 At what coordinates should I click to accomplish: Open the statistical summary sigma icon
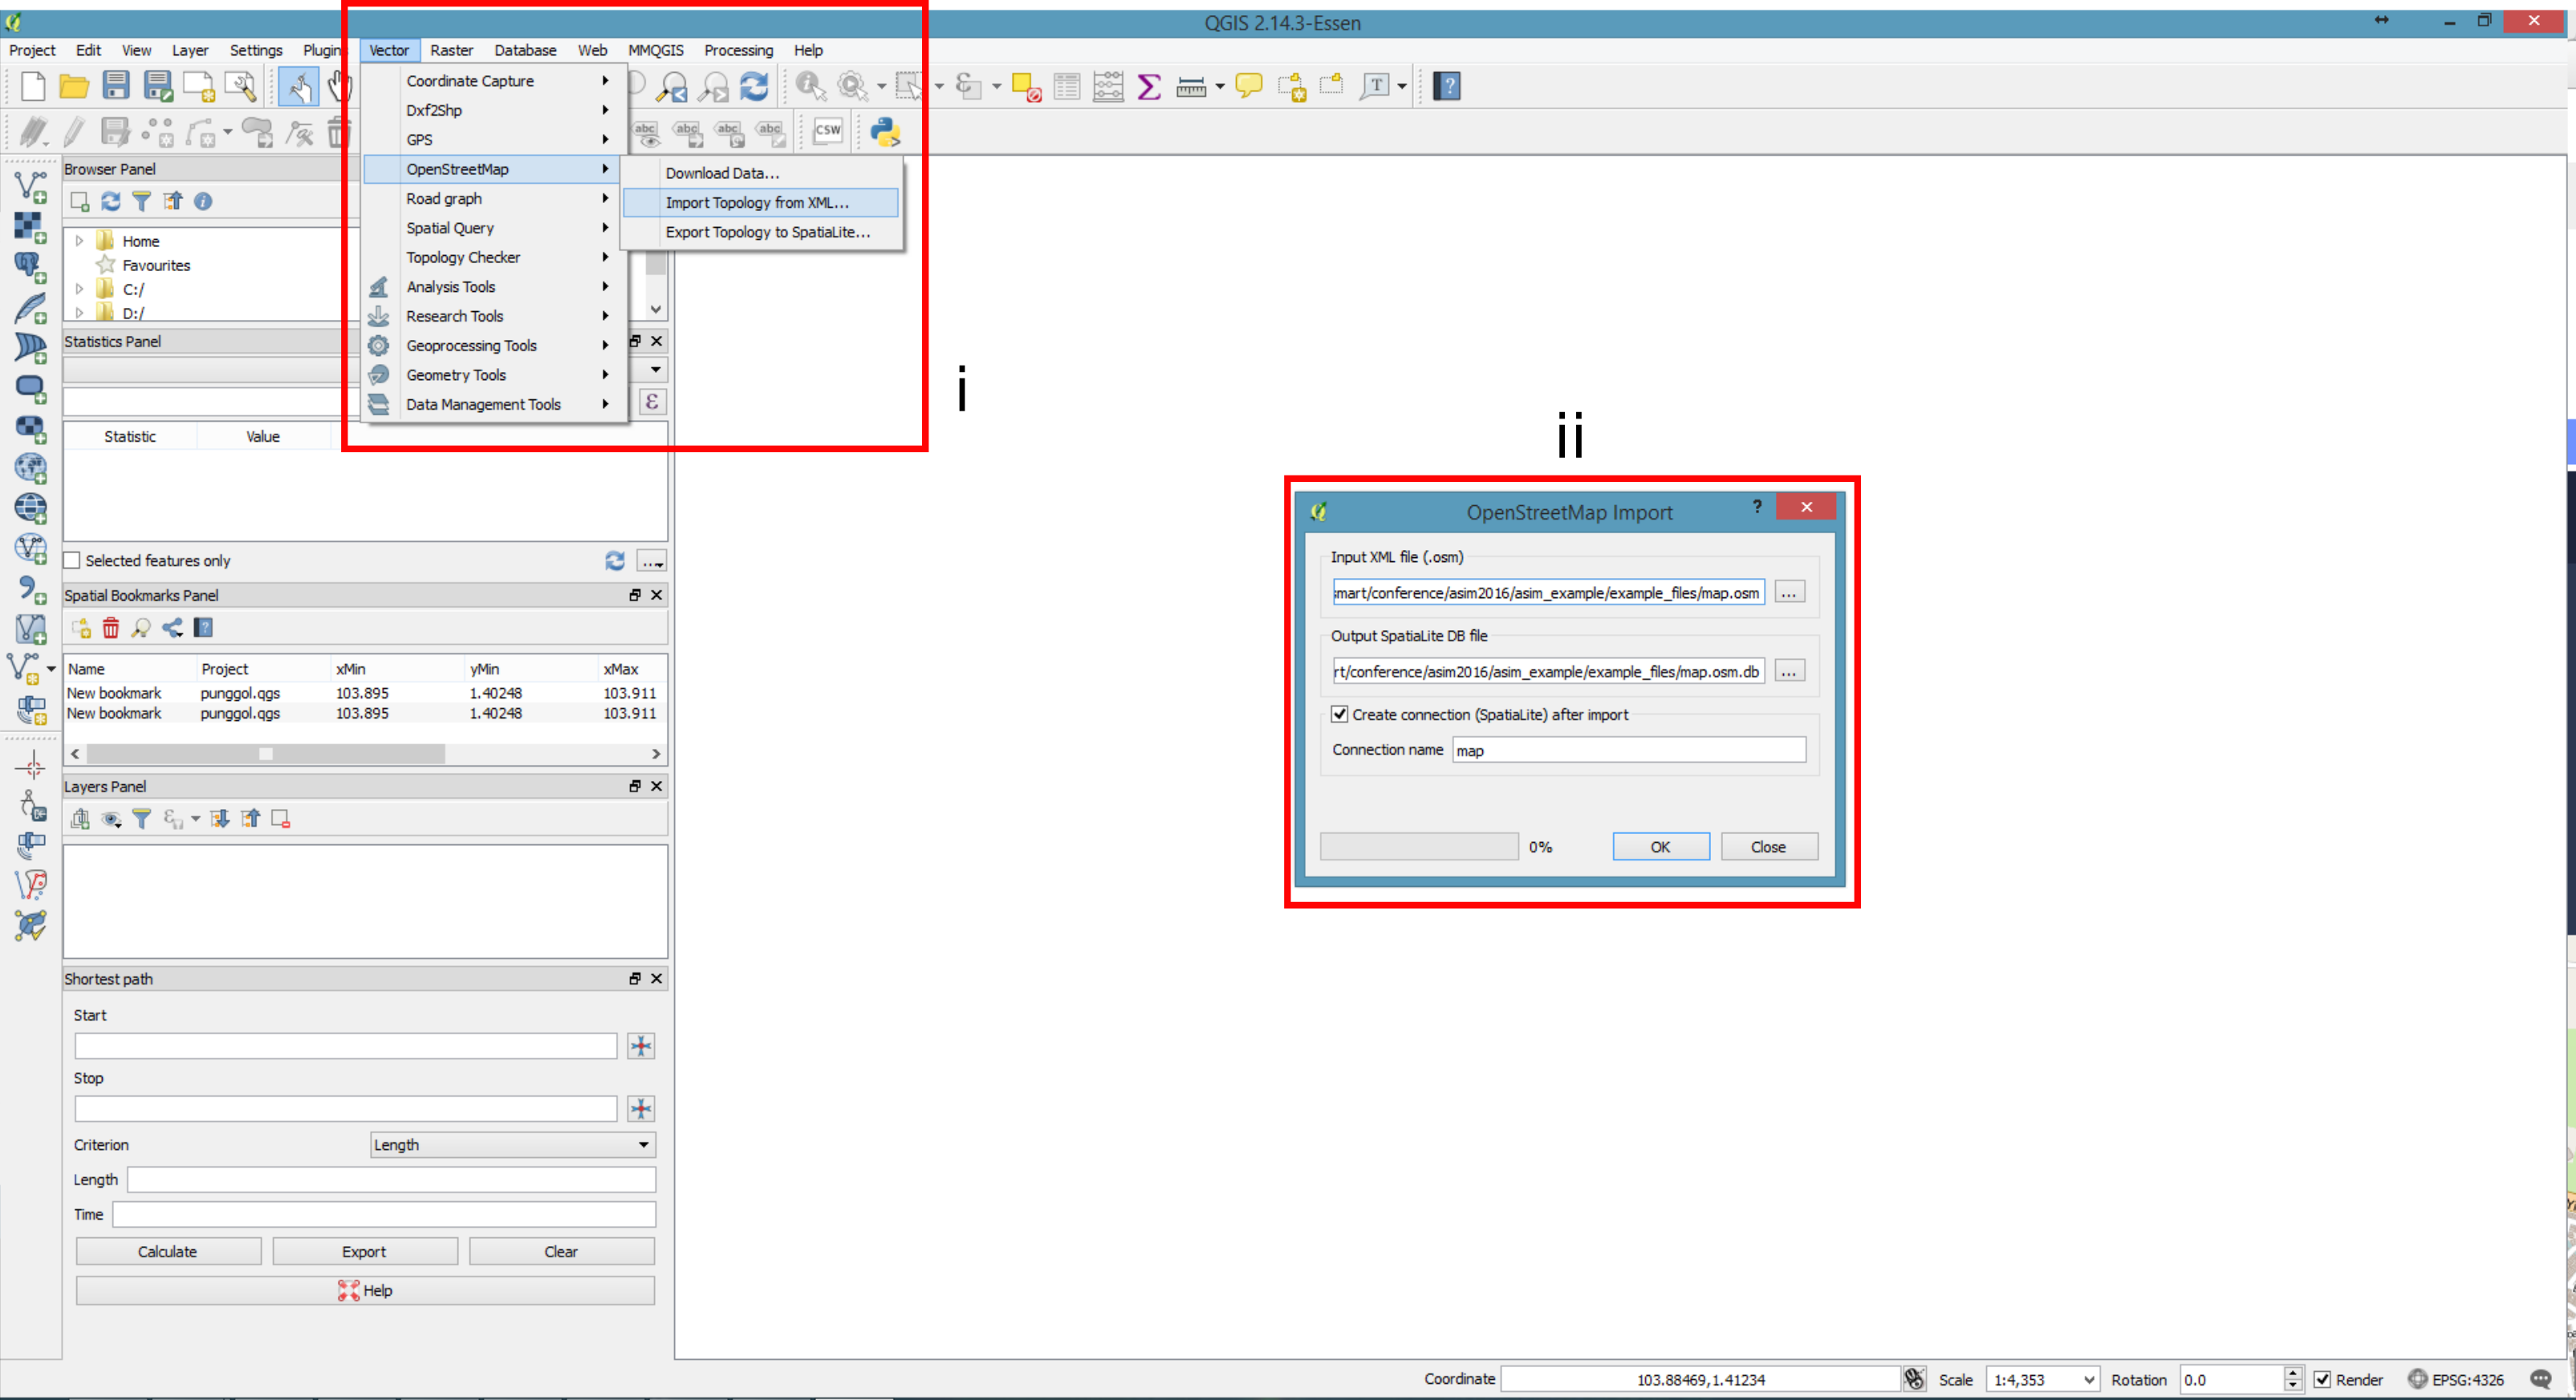click(x=1149, y=87)
